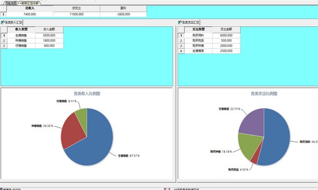Select the 6000.000 expense amount cell
The height and width of the screenshot is (190, 318).
(226, 35)
